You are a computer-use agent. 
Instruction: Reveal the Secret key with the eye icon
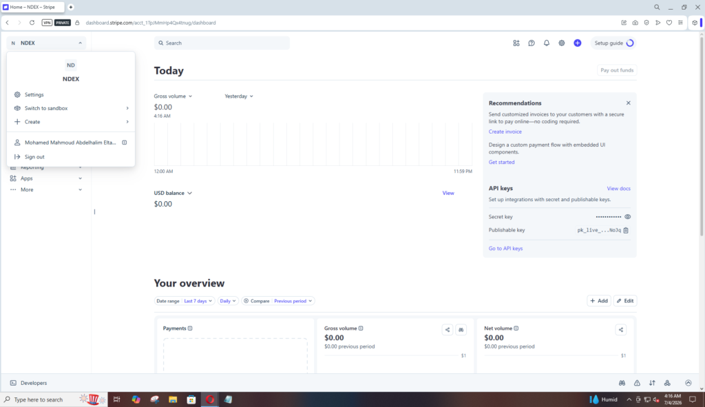click(x=628, y=217)
